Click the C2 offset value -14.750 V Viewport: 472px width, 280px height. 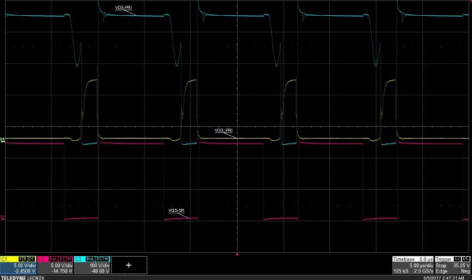click(x=62, y=271)
